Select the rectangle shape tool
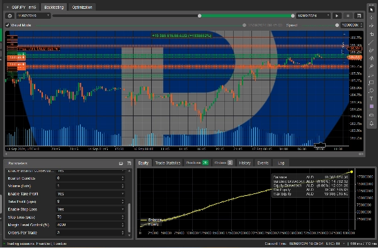 pyautogui.click(x=372, y=83)
